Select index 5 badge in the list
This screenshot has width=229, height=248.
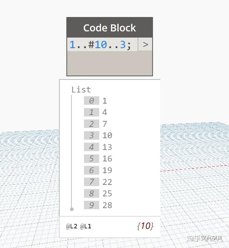pos(91,158)
